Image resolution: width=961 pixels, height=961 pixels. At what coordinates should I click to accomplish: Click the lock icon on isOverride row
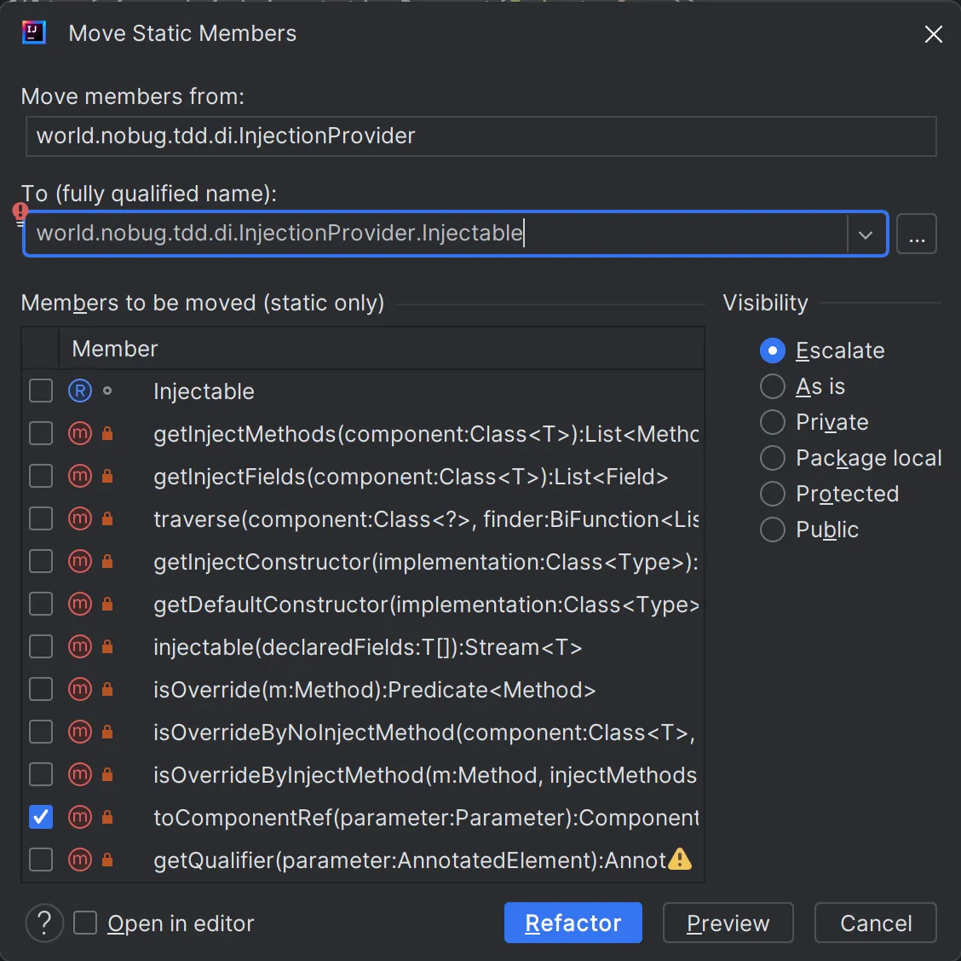click(x=107, y=689)
